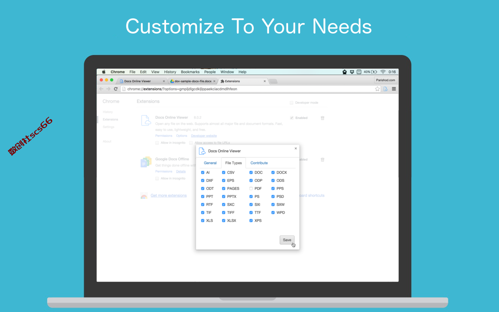Click the clock in the menu bar
Image resolution: width=499 pixels, height=312 pixels.
coord(392,72)
